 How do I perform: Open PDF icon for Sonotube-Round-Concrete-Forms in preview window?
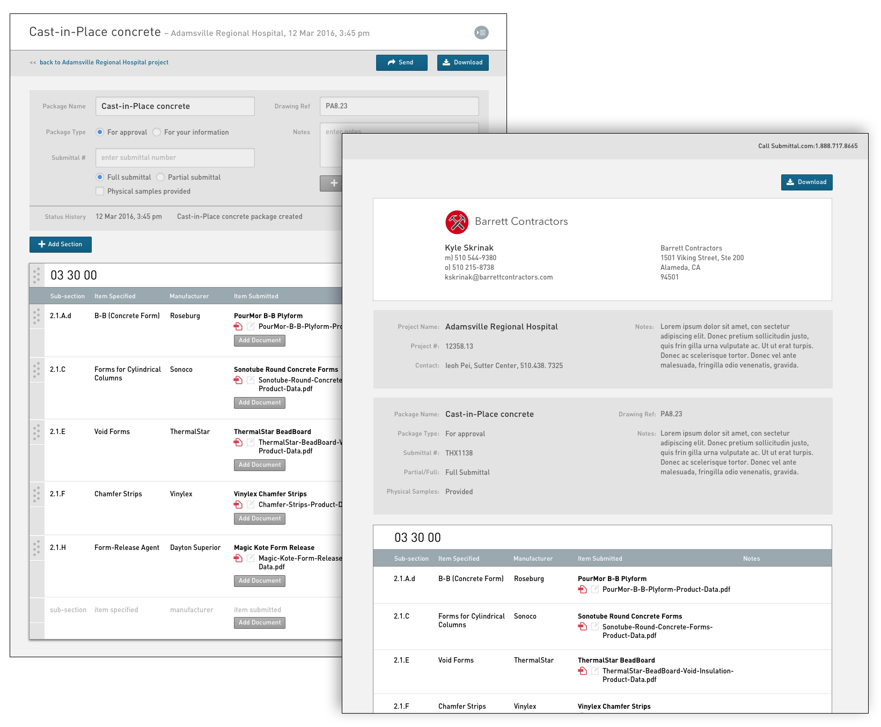pos(582,627)
